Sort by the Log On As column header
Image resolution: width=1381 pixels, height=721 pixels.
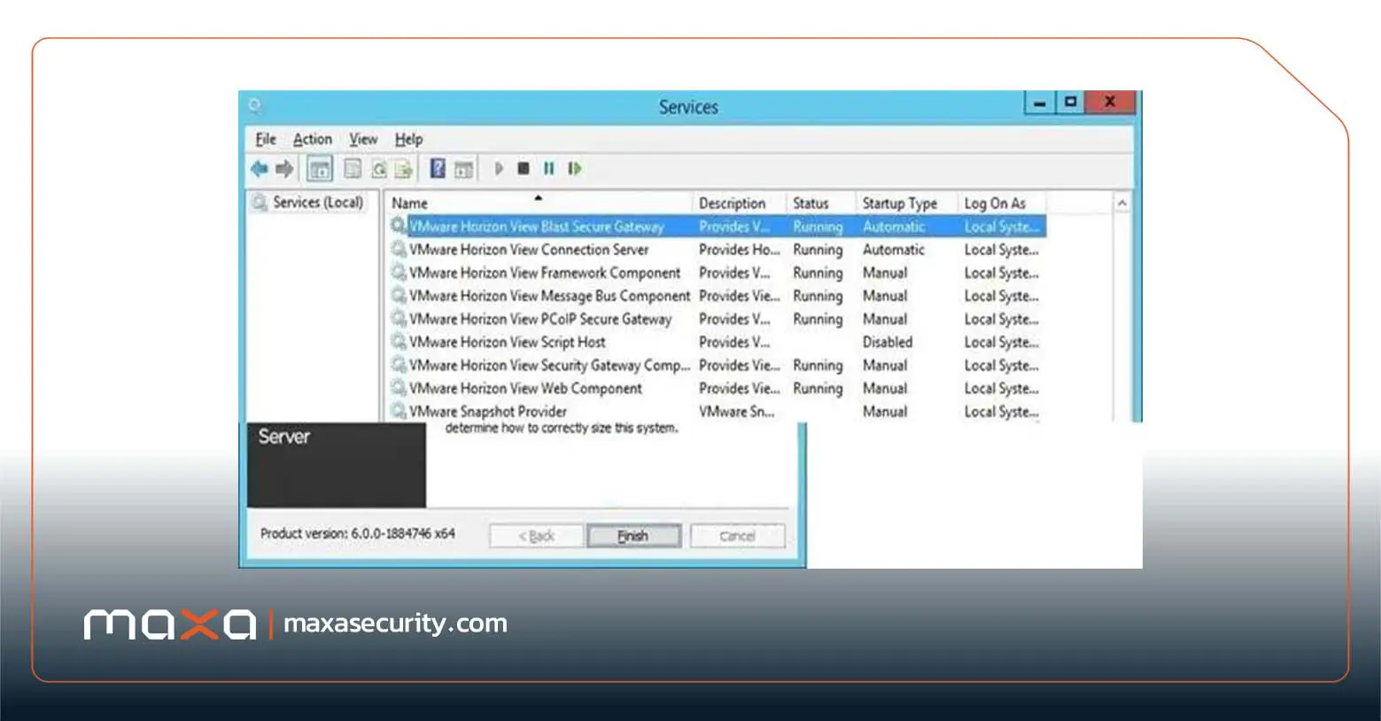click(1001, 203)
